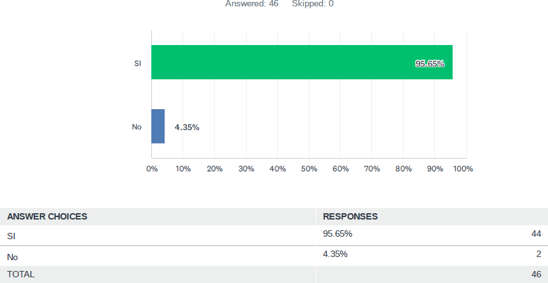Click the 95.65% cell in the table

(x=338, y=234)
